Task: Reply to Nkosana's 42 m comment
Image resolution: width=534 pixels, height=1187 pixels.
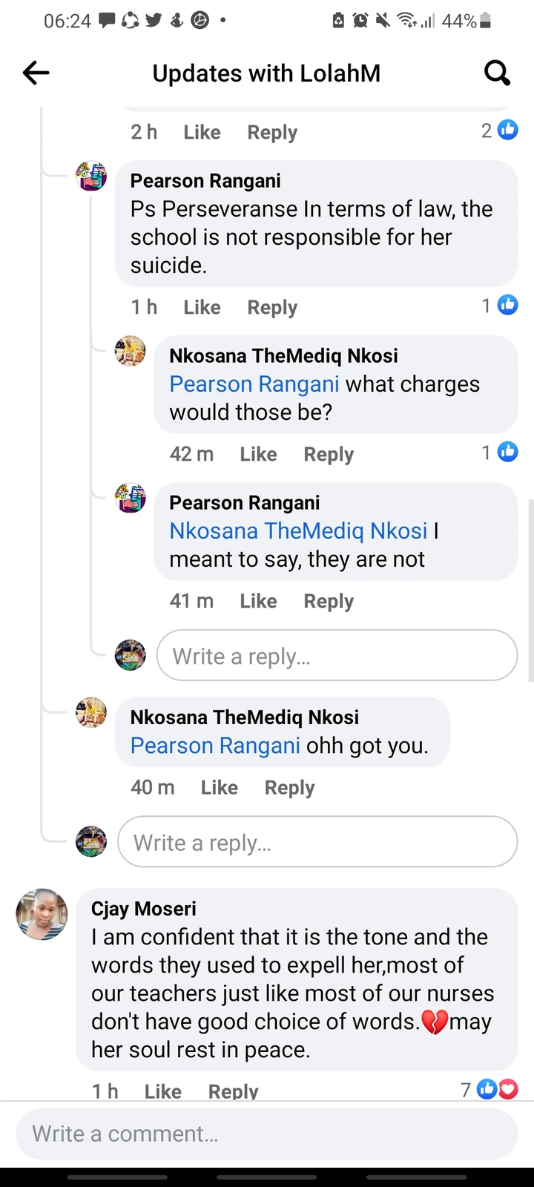Action: point(329,454)
